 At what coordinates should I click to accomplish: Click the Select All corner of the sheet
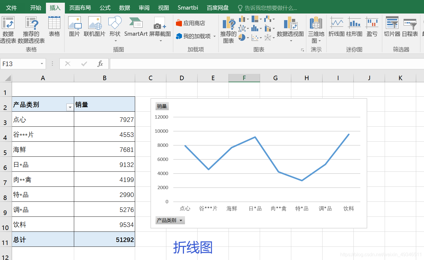tap(6, 78)
